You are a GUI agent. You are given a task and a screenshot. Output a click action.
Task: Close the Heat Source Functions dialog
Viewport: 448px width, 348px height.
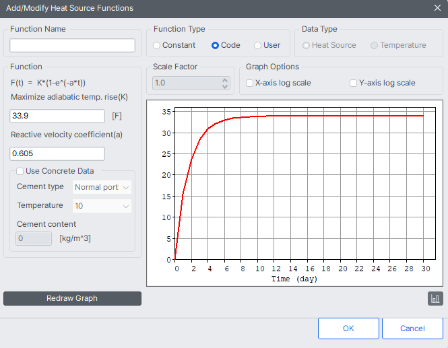pyautogui.click(x=437, y=7)
